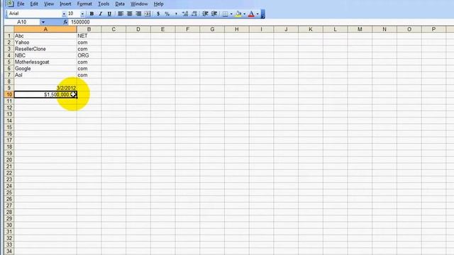Select column B header
The width and height of the screenshot is (454, 255).
point(89,29)
